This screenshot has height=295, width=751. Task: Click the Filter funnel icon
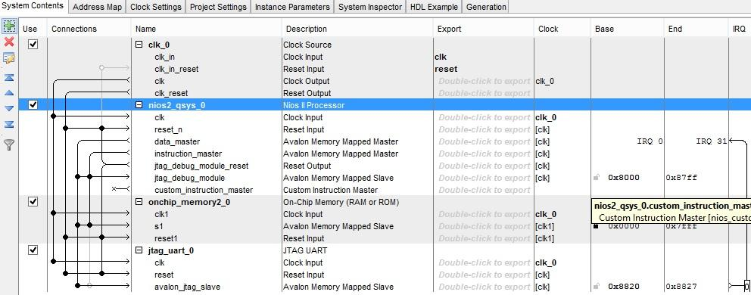(x=9, y=144)
